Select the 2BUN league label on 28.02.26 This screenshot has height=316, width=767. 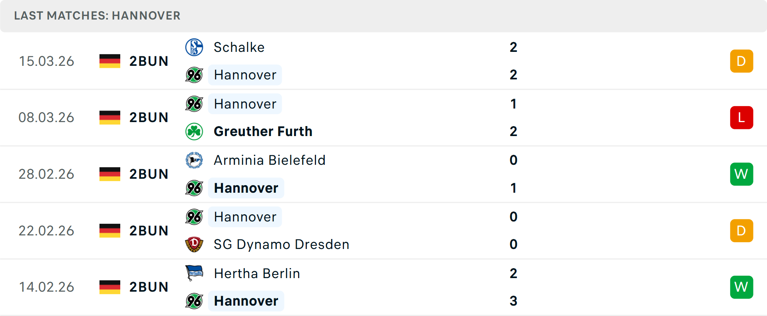tap(149, 174)
